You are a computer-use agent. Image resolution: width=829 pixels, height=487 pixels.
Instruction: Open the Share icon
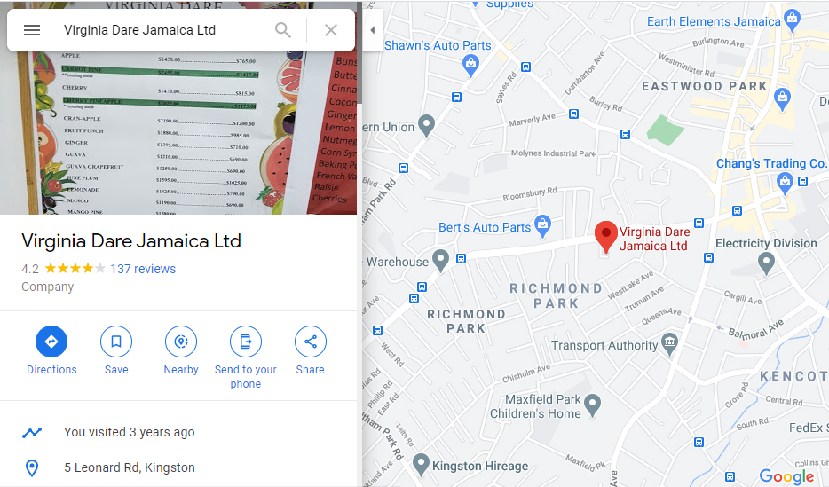click(x=311, y=342)
